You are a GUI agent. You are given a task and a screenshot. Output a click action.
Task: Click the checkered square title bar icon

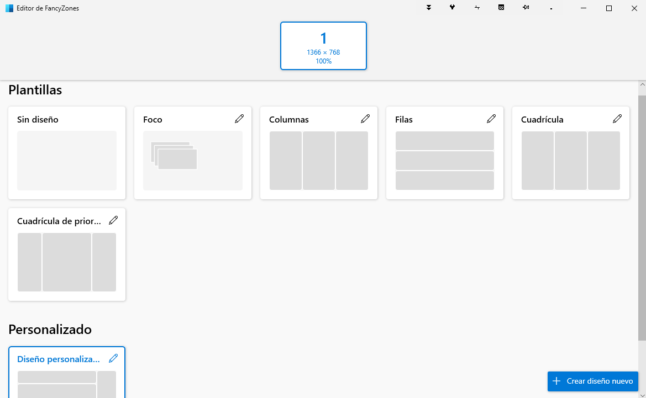pos(501,8)
